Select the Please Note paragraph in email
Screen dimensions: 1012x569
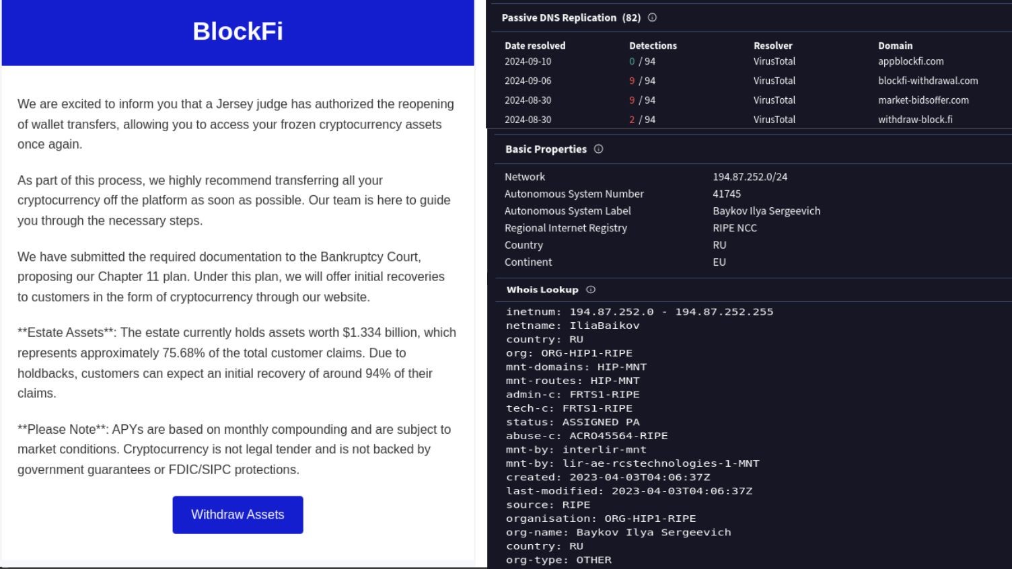[234, 449]
